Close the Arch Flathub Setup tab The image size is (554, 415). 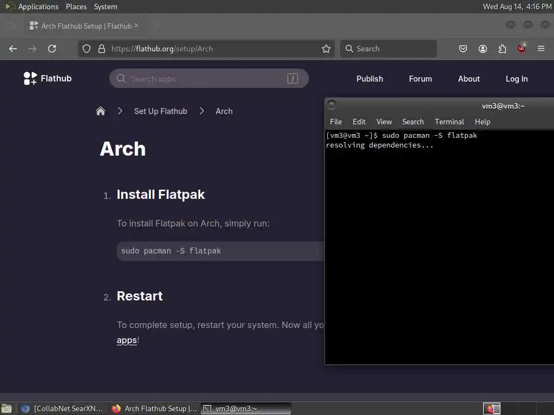pos(136,26)
